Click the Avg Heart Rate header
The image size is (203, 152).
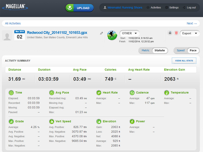pos(139,70)
